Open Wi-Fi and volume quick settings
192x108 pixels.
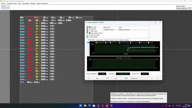[178, 106]
